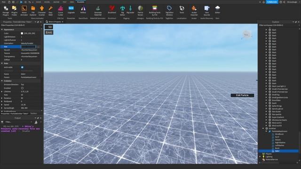Image resolution: width=301 pixels, height=169 pixels.
Task: Click the emit count field showing 50
Action: pos(49,27)
